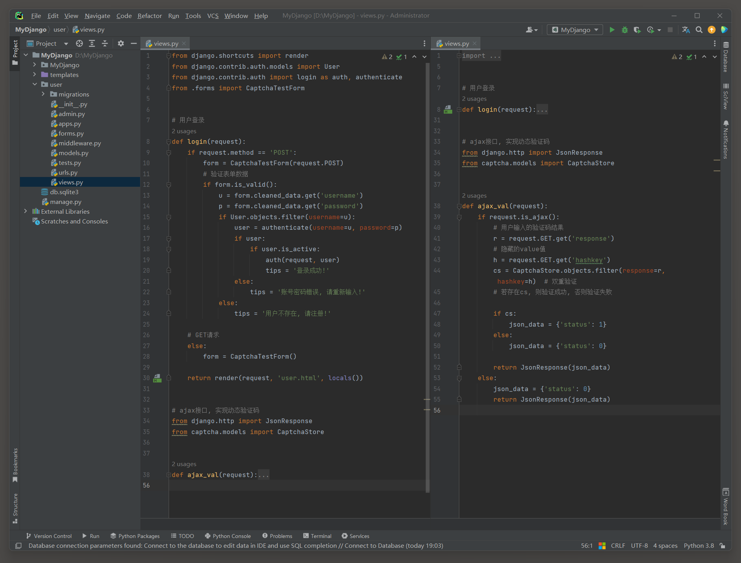Image resolution: width=741 pixels, height=563 pixels.
Task: Click UTF-8 encoding in status bar
Action: pyautogui.click(x=639, y=545)
